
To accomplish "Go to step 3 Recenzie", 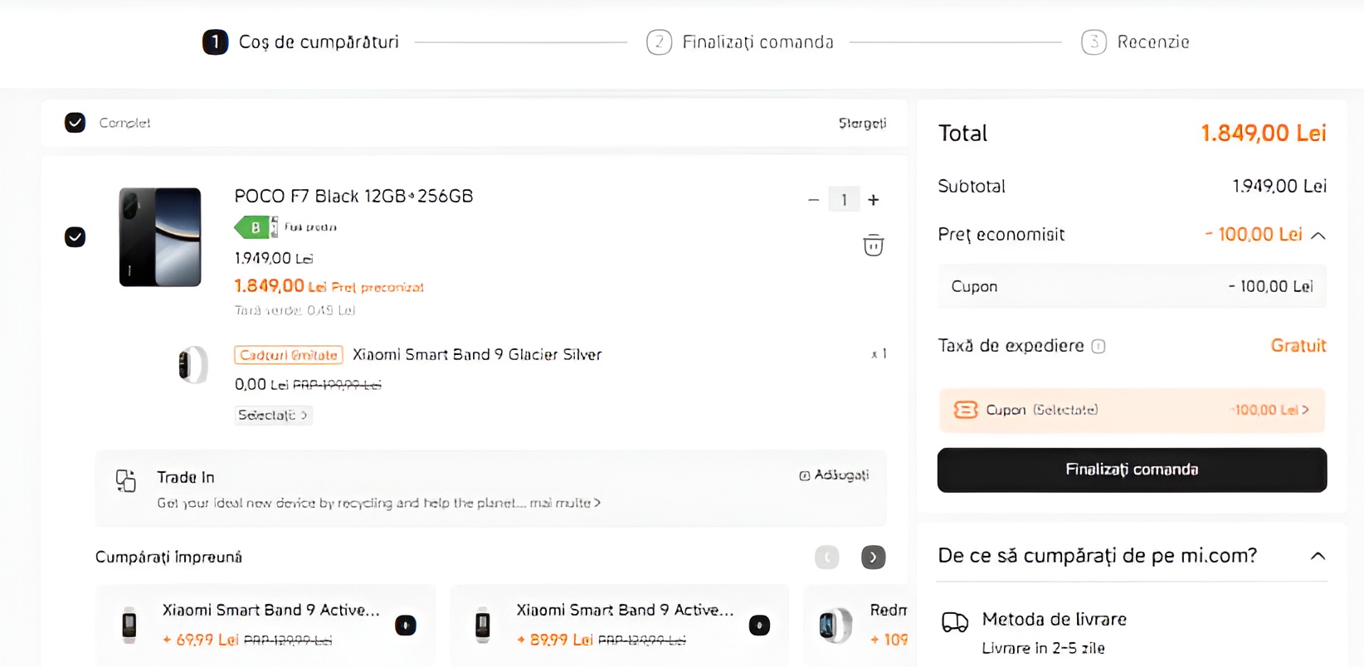I will click(x=1135, y=41).
